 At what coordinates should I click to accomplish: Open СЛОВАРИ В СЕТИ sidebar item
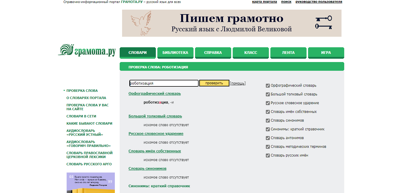click(81, 116)
